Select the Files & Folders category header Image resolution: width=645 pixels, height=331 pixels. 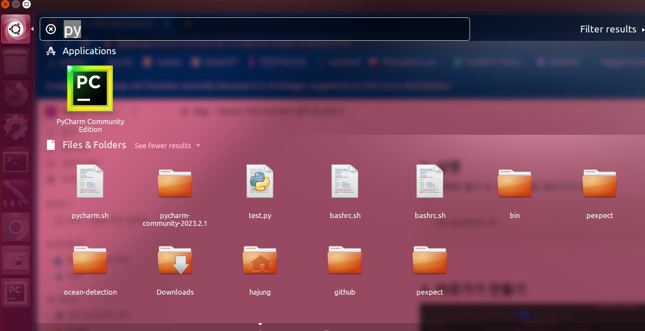[x=87, y=145]
